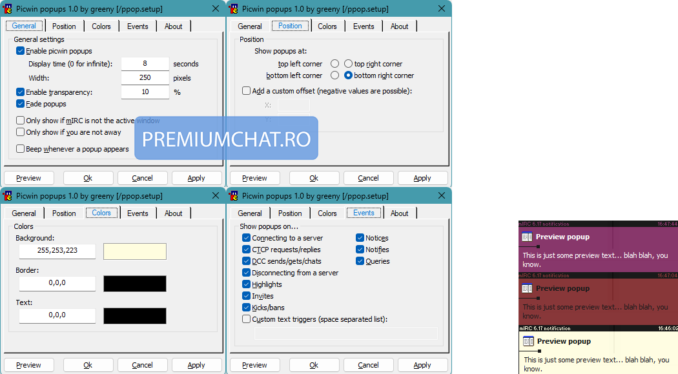This screenshot has width=678, height=374.
Task: Uncheck Connecting to a server
Action: point(247,238)
